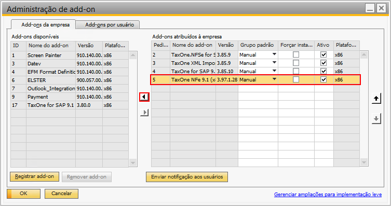Click Remover add-on button

(87, 177)
